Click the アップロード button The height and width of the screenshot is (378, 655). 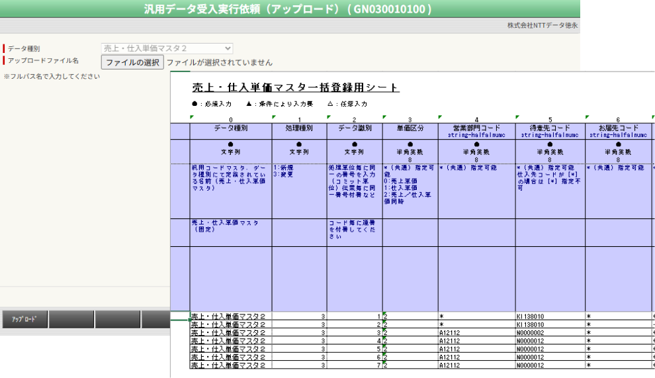click(25, 319)
